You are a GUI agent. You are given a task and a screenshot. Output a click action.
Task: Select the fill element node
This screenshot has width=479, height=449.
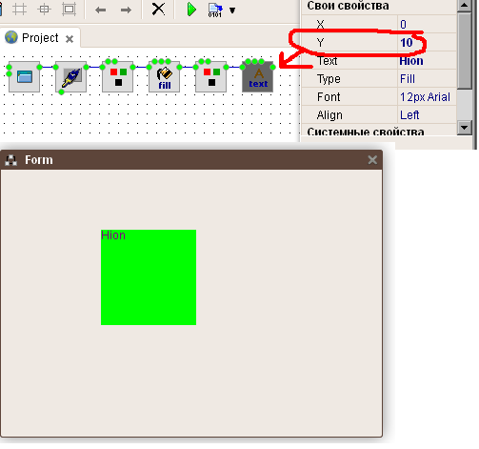[x=165, y=77]
